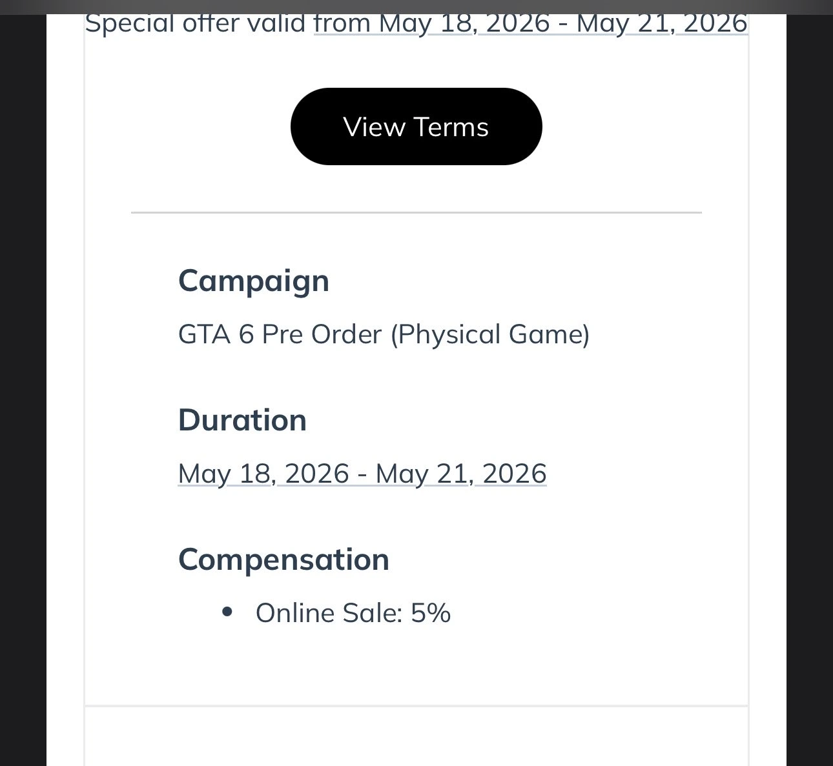Click the Campaign heading
This screenshot has height=766, width=833.
[254, 281]
